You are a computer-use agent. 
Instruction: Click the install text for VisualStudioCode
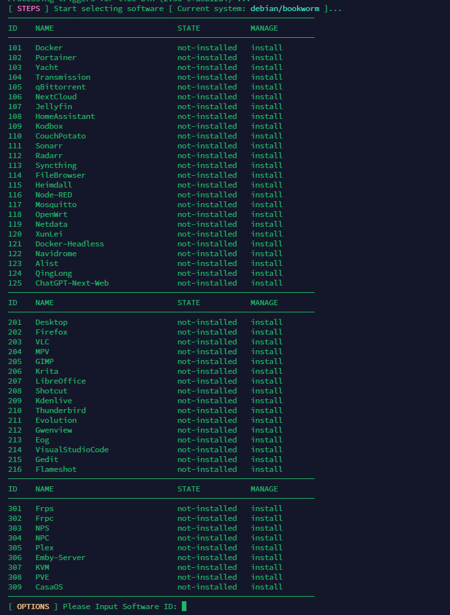point(266,450)
